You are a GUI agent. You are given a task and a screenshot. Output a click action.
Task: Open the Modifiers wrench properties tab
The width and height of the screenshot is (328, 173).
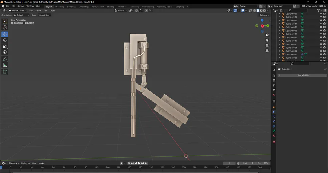(274, 112)
